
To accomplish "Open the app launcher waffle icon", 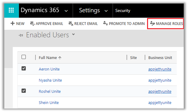I will click(x=11, y=11).
